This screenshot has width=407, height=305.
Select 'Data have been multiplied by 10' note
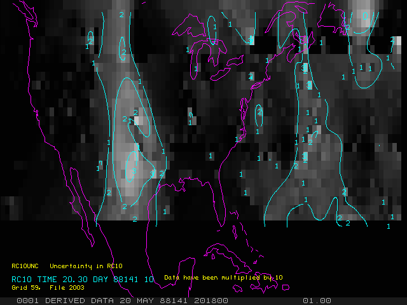click(x=223, y=278)
